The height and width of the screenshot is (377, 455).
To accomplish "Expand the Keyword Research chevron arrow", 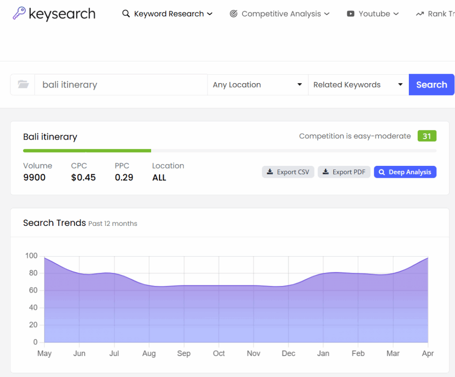I will click(210, 14).
